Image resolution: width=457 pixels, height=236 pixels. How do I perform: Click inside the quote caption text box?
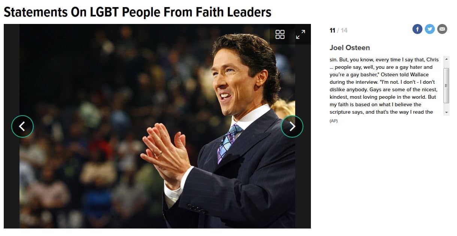[386, 86]
